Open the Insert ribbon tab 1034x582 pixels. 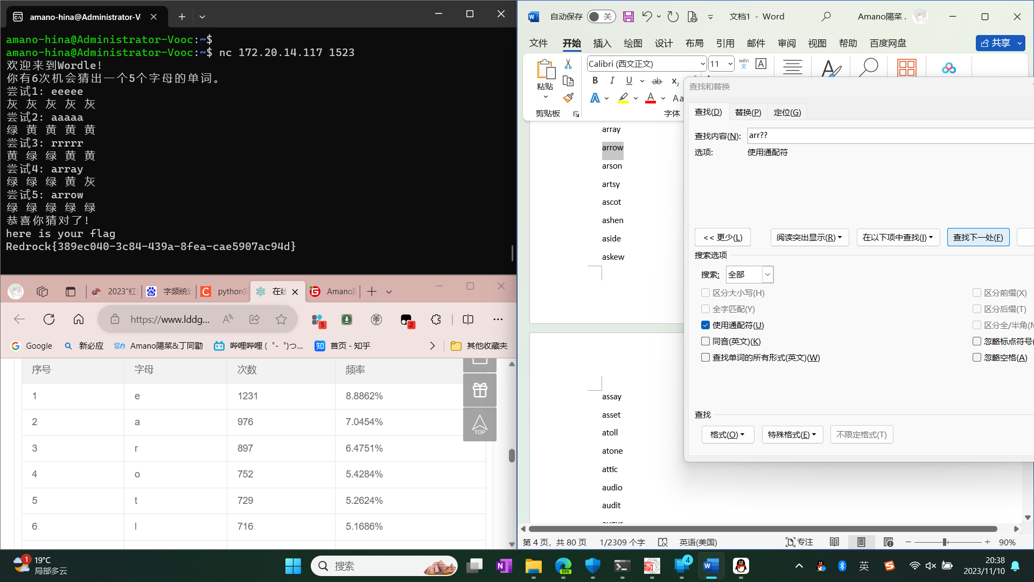[x=602, y=43]
